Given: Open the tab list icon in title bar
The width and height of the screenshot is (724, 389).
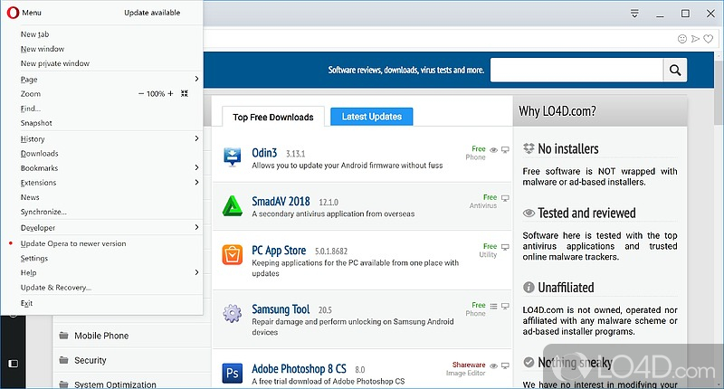Looking at the screenshot, I should point(634,14).
